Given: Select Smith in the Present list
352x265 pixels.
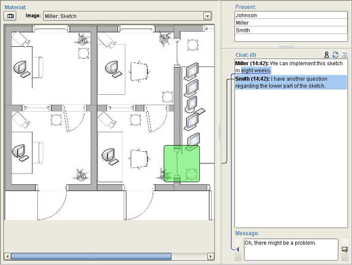Looking at the screenshot, I should pos(291,30).
